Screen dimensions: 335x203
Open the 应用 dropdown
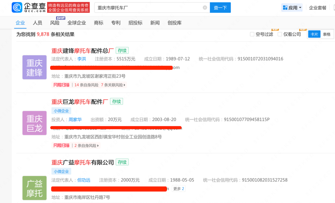292,7
